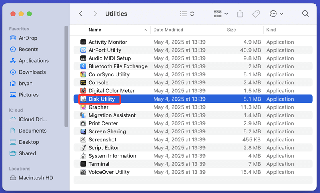The height and width of the screenshot is (193, 320).
Task: Sort by the Date Modified column header
Action: pos(168,30)
